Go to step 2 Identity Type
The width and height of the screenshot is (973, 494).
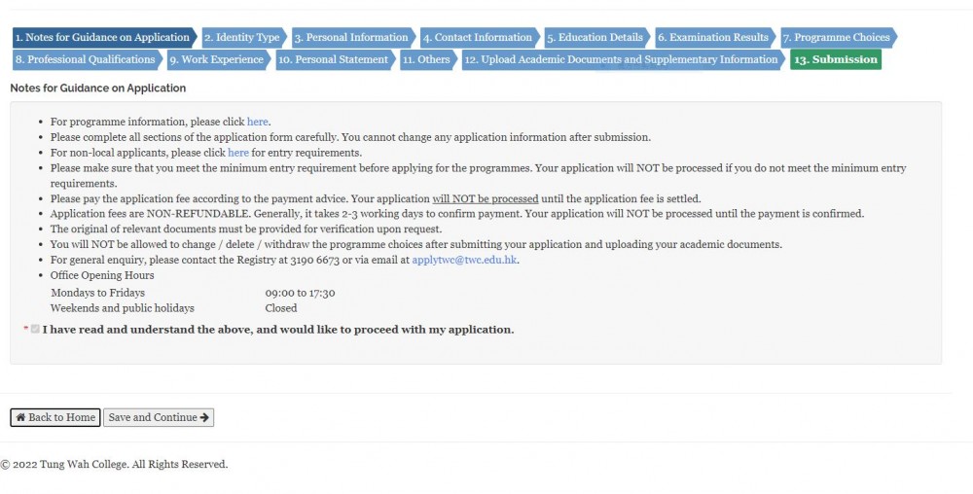[244, 37]
